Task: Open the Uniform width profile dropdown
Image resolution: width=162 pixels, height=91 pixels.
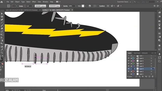Action: (x=47, y=6)
